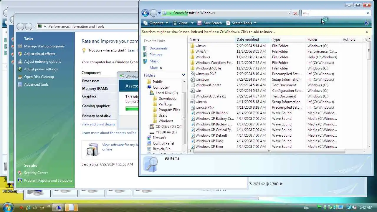The width and height of the screenshot is (377, 212).
Task: Click the network icon in system tray
Action: 349,208
